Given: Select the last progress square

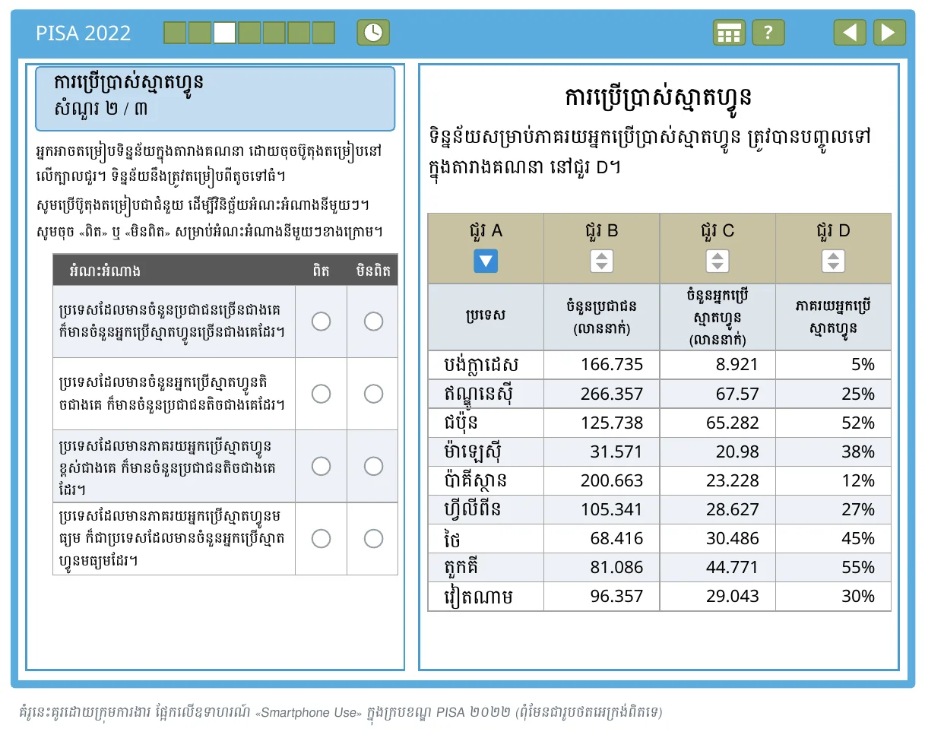Looking at the screenshot, I should coord(324,33).
